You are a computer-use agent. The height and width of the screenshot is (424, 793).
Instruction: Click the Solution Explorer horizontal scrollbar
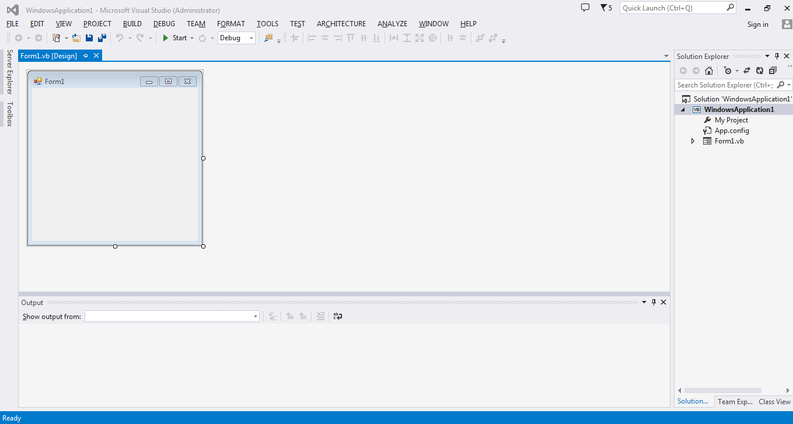point(722,390)
